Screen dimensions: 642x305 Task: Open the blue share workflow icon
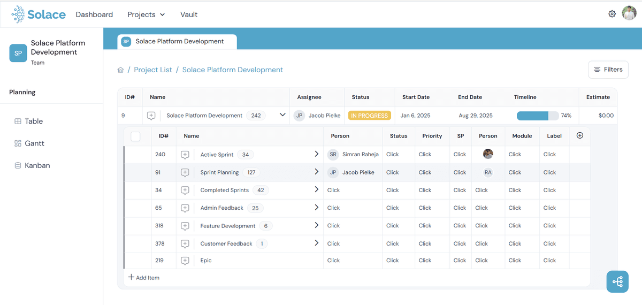click(617, 281)
